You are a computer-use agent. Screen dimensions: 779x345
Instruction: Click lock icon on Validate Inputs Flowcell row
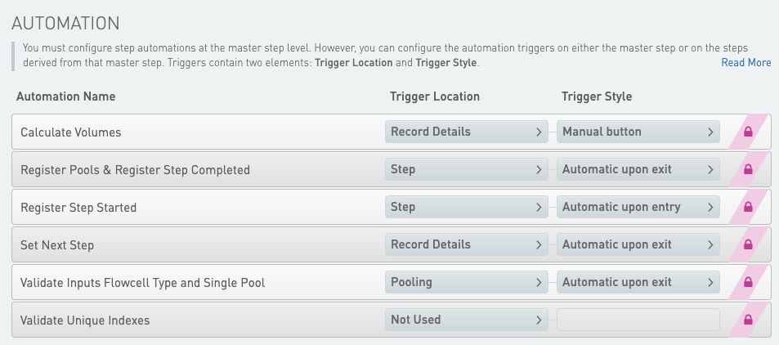pyautogui.click(x=747, y=282)
